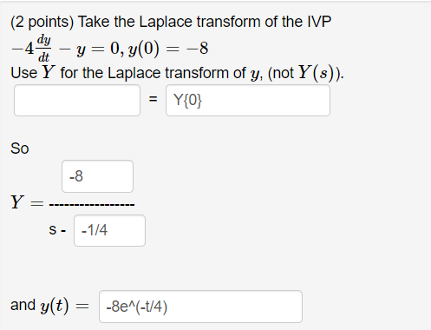
Task: Click the italic Y after "Use"
Action: [x=49, y=72]
